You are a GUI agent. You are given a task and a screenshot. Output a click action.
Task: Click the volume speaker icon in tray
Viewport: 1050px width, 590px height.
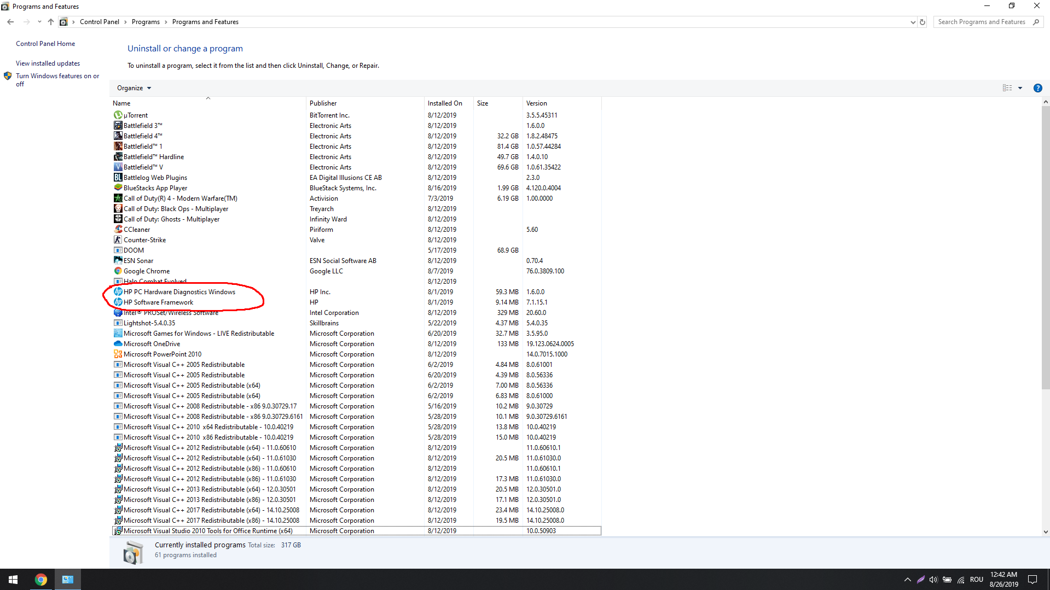[x=933, y=580]
